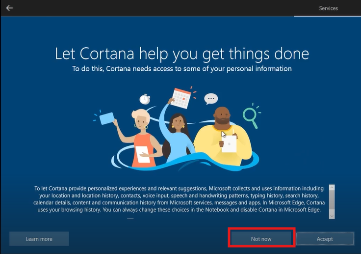Click the heading 'Let Cortana help you get things done'
This screenshot has width=361, height=254.
pos(182,54)
